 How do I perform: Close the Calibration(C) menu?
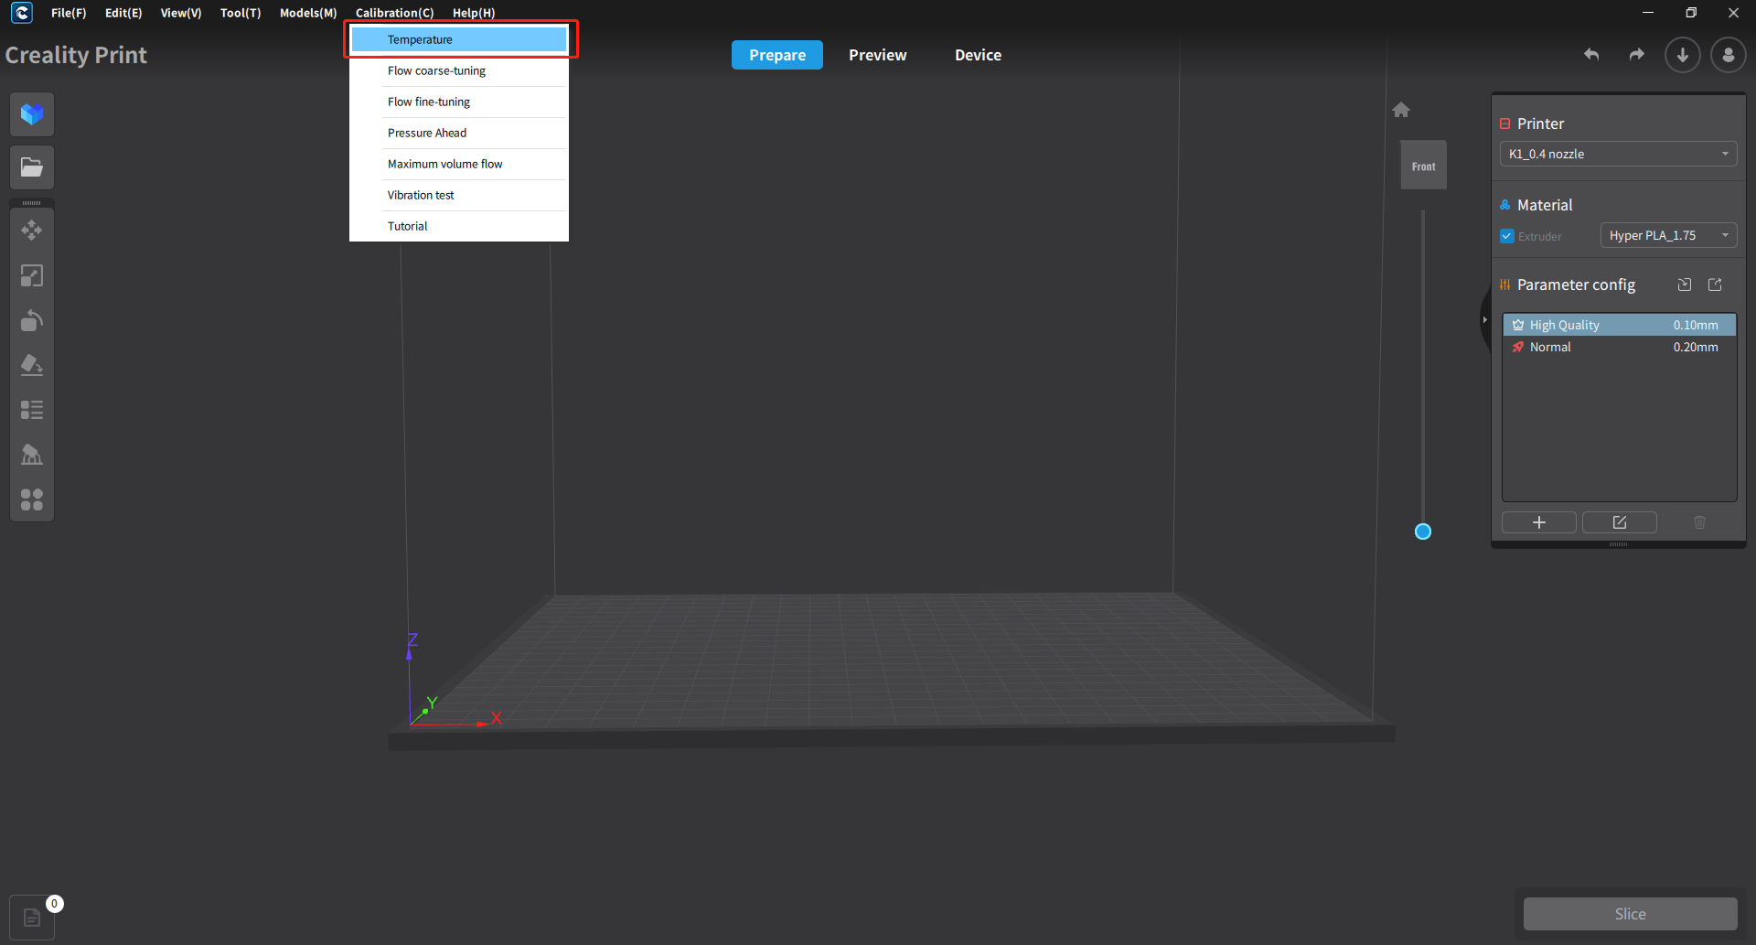point(394,13)
